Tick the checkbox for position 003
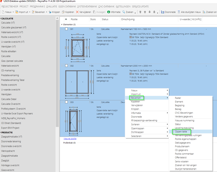 (66, 102)
